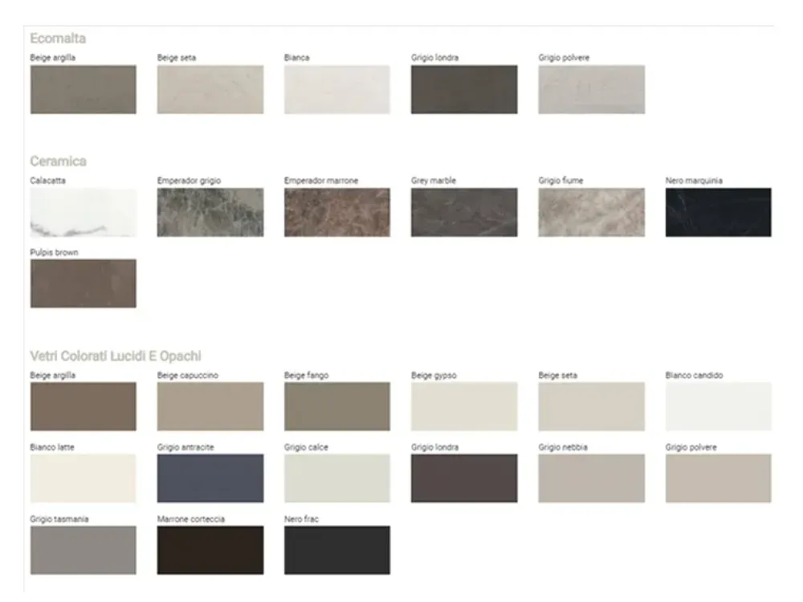
Task: Select the Bianco candido swatch
Action: 718,407
